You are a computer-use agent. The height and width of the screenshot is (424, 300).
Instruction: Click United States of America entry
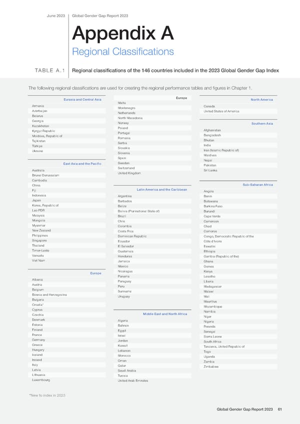(x=221, y=111)
